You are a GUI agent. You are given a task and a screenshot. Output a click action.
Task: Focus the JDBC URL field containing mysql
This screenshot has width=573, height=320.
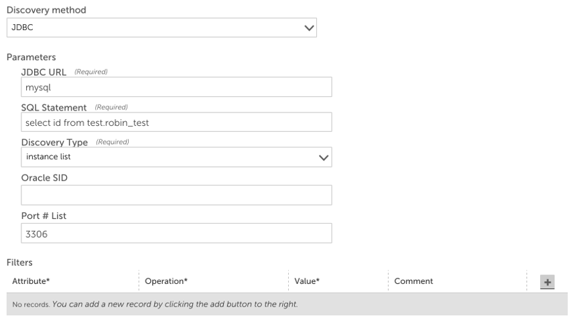(x=176, y=87)
